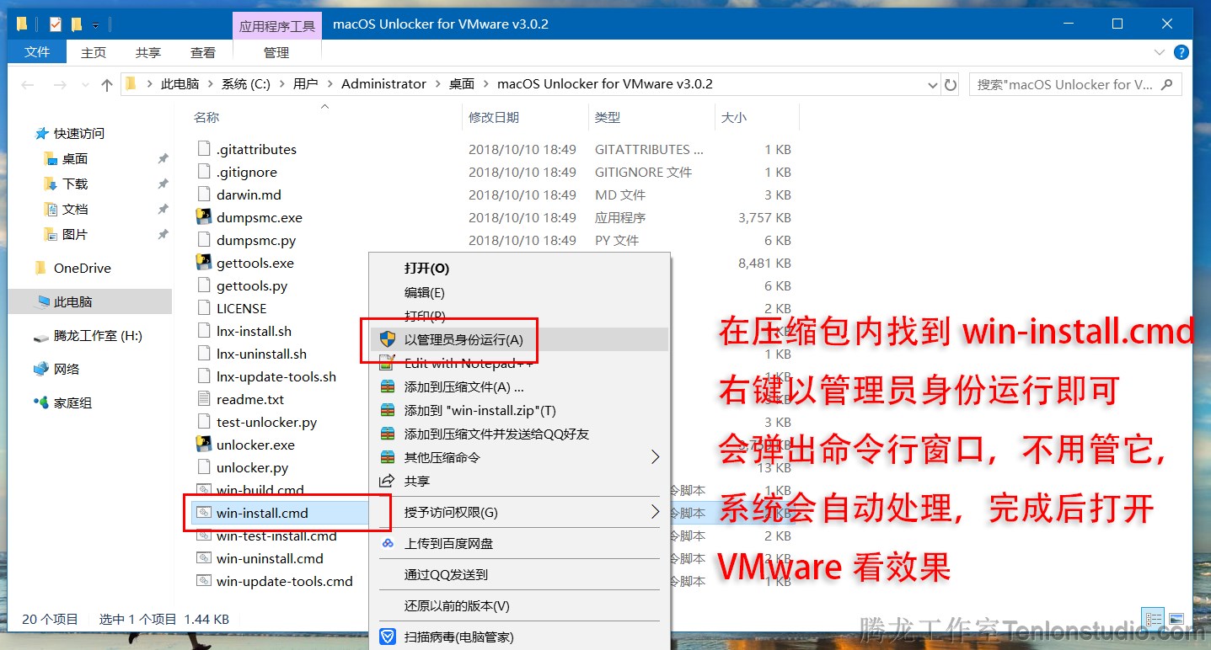Expand the quick access toolbar dropdown arrow
Viewport: 1211px width, 650px height.
(96, 24)
